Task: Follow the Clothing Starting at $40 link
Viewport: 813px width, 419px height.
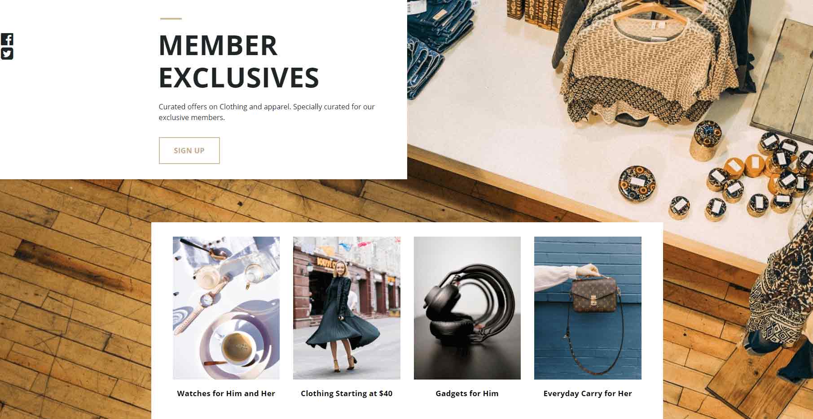Action: (x=347, y=393)
